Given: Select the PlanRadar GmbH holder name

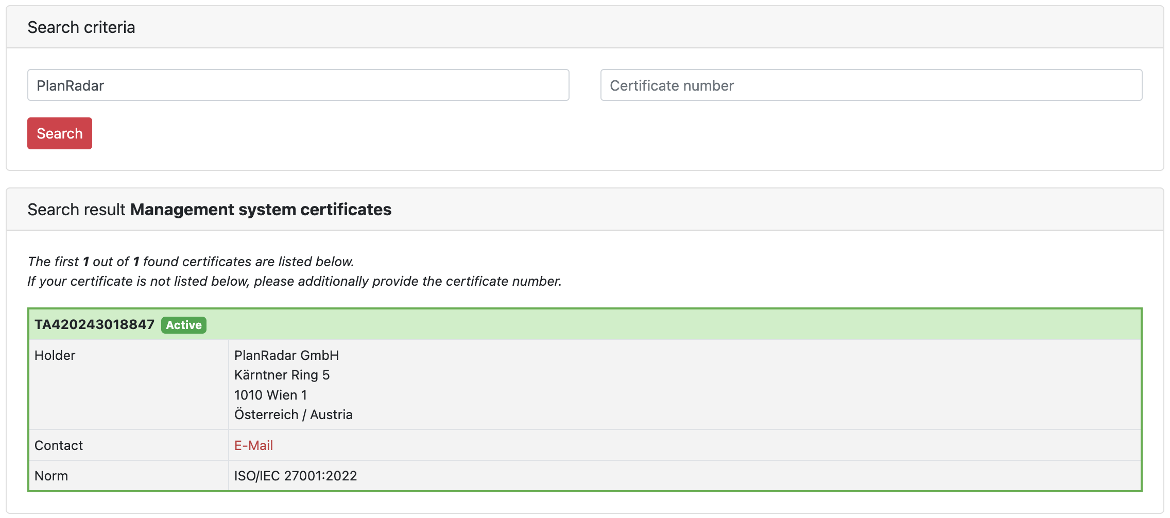Looking at the screenshot, I should click(286, 355).
